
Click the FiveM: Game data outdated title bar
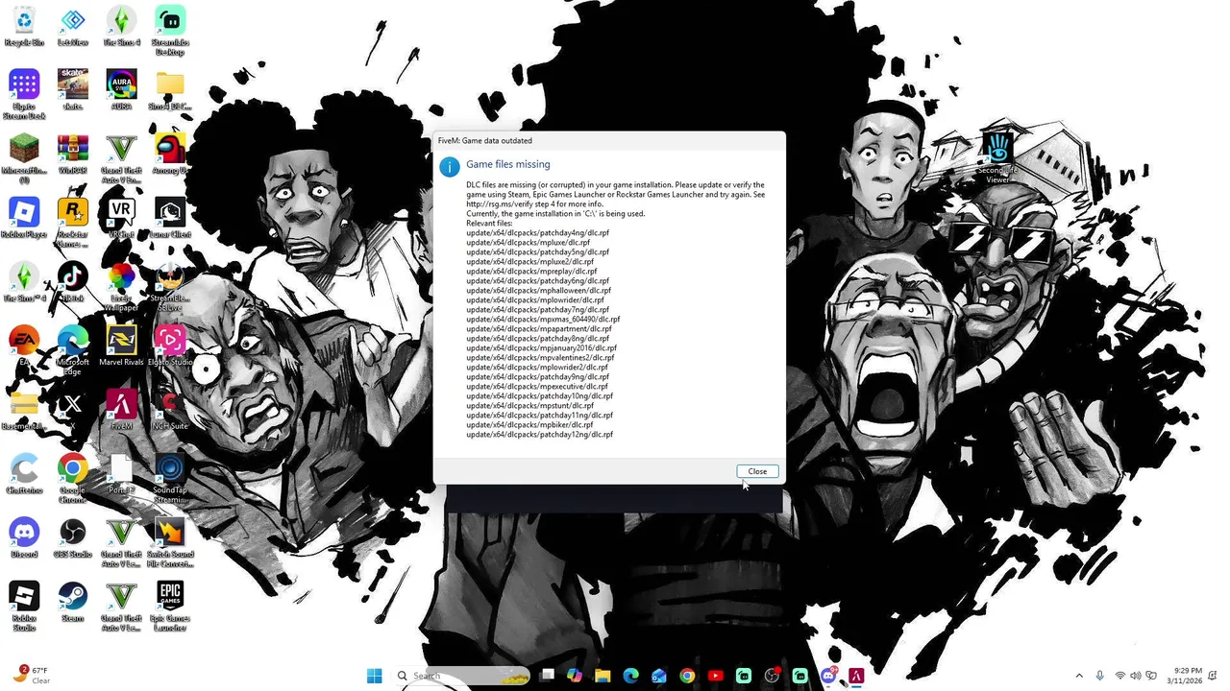click(x=609, y=140)
